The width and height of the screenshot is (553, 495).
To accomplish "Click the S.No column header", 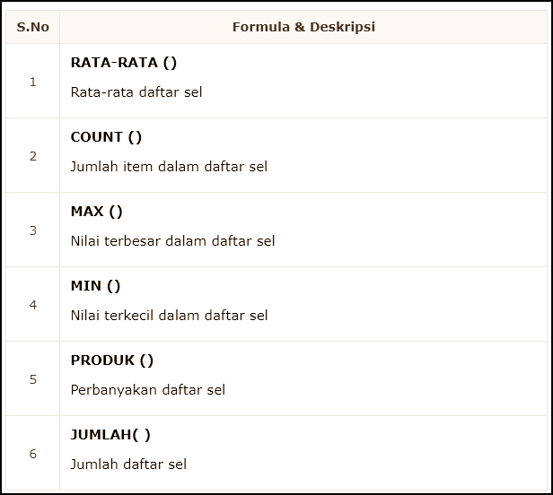I will tap(33, 27).
